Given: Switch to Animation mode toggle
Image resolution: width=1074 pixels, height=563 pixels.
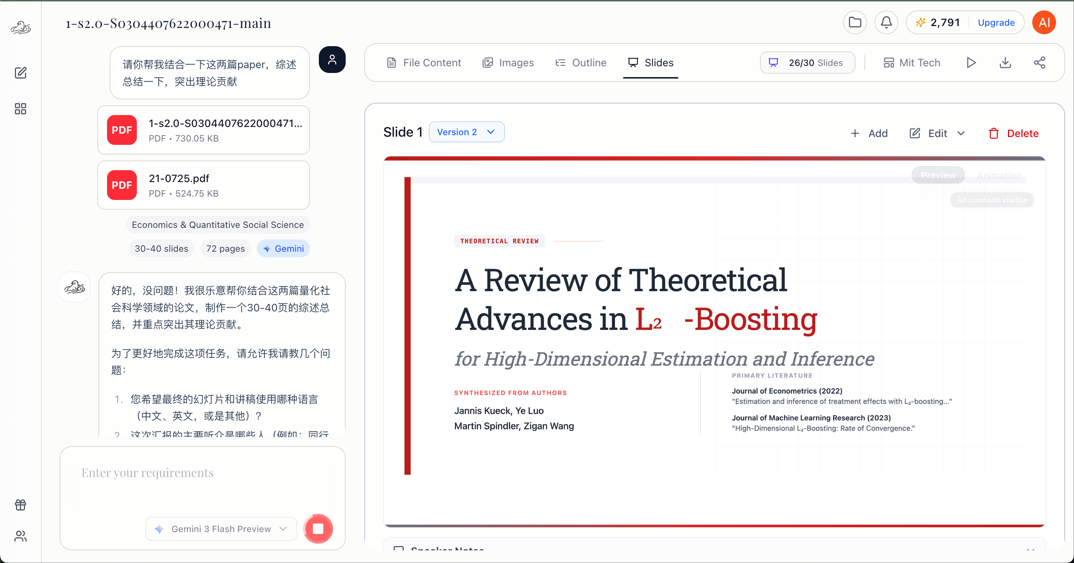Looking at the screenshot, I should coord(999,175).
